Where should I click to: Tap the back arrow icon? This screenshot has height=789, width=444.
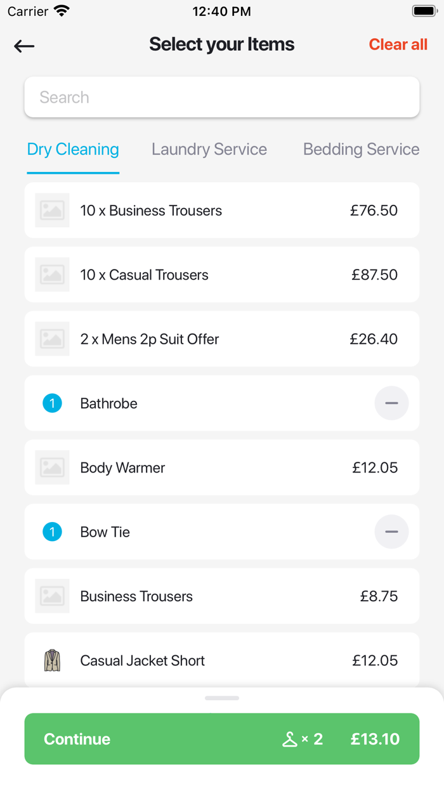(x=24, y=46)
